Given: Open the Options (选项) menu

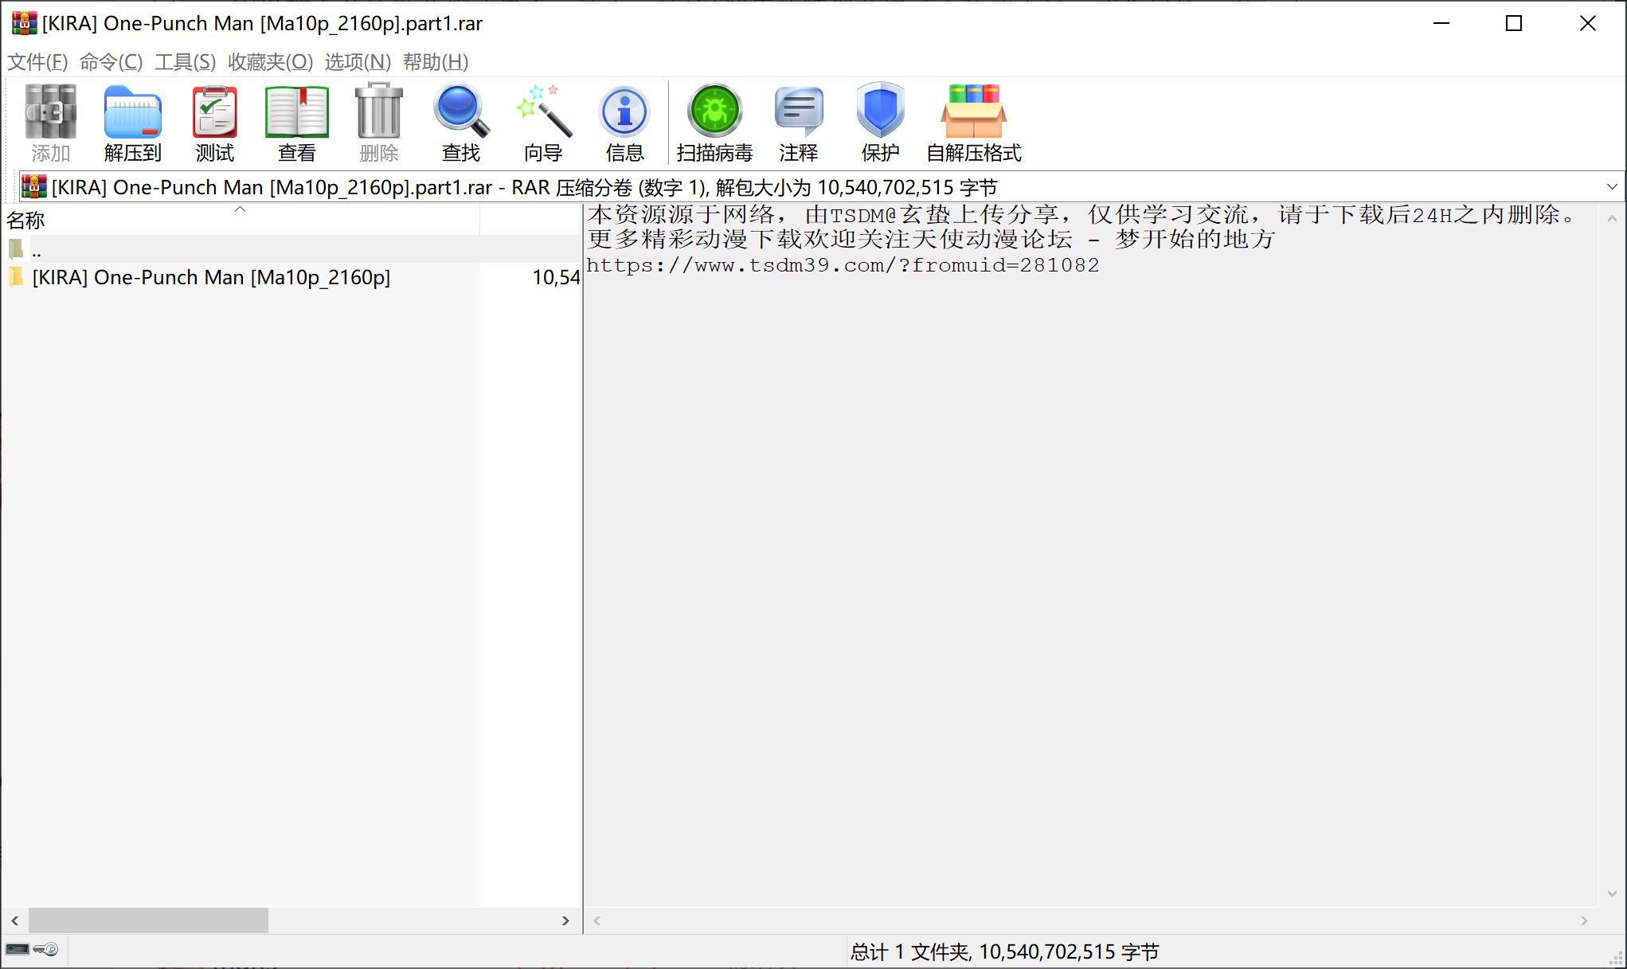Looking at the screenshot, I should 358,62.
